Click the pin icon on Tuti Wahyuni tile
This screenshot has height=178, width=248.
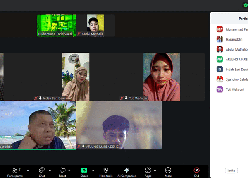(126, 98)
